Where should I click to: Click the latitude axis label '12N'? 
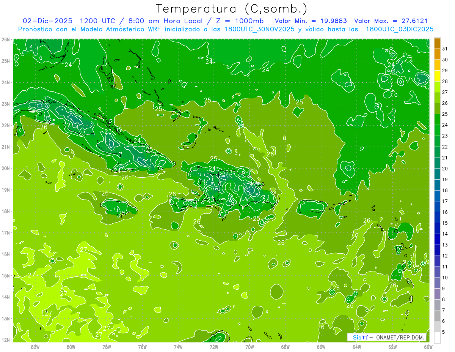click(x=5, y=340)
